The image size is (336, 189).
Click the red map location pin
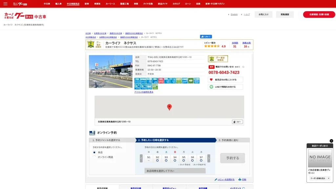pyautogui.click(x=169, y=107)
